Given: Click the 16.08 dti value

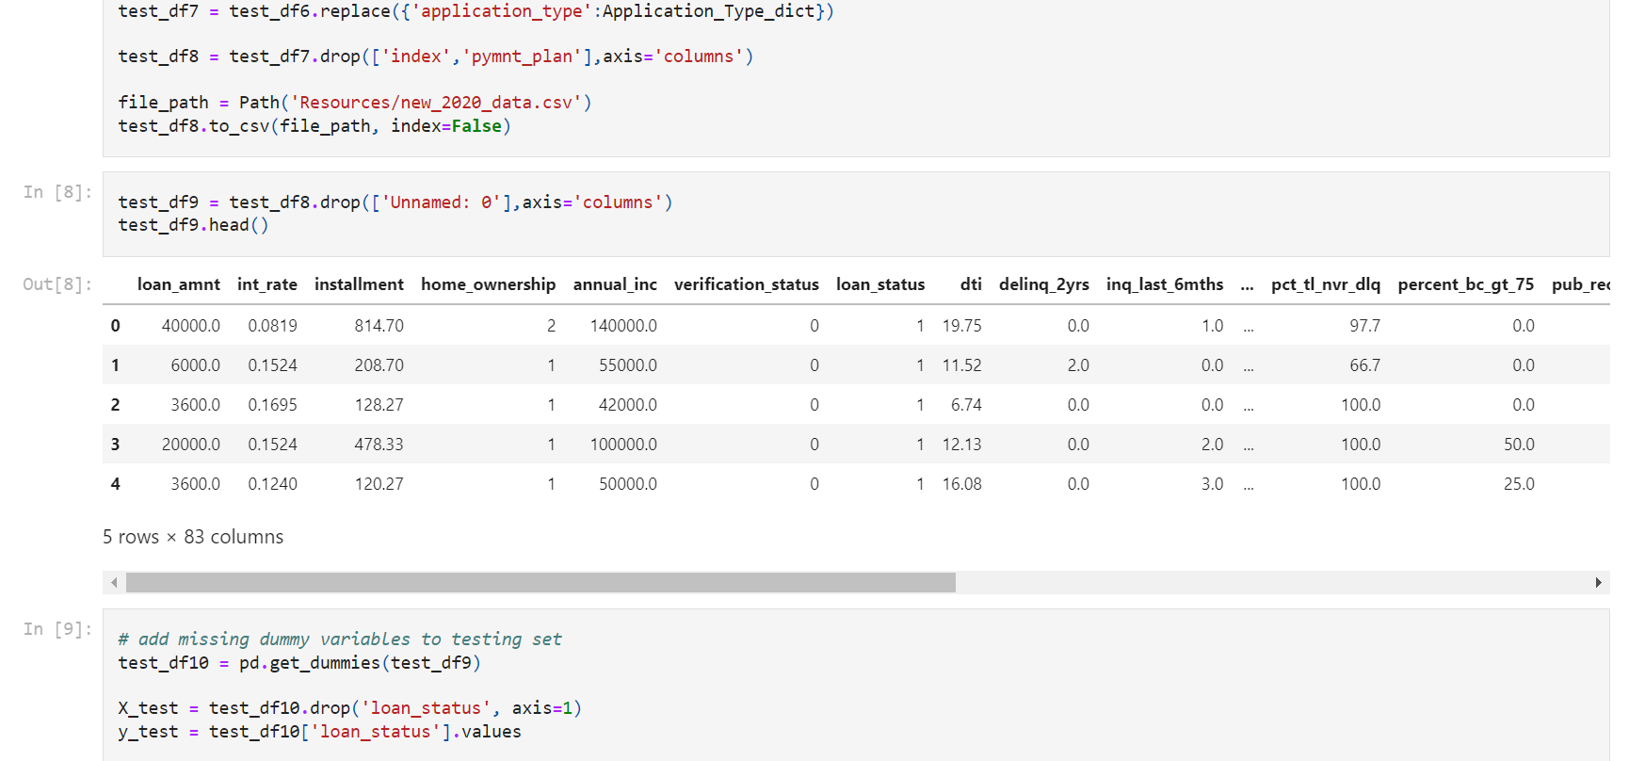Looking at the screenshot, I should point(962,484).
